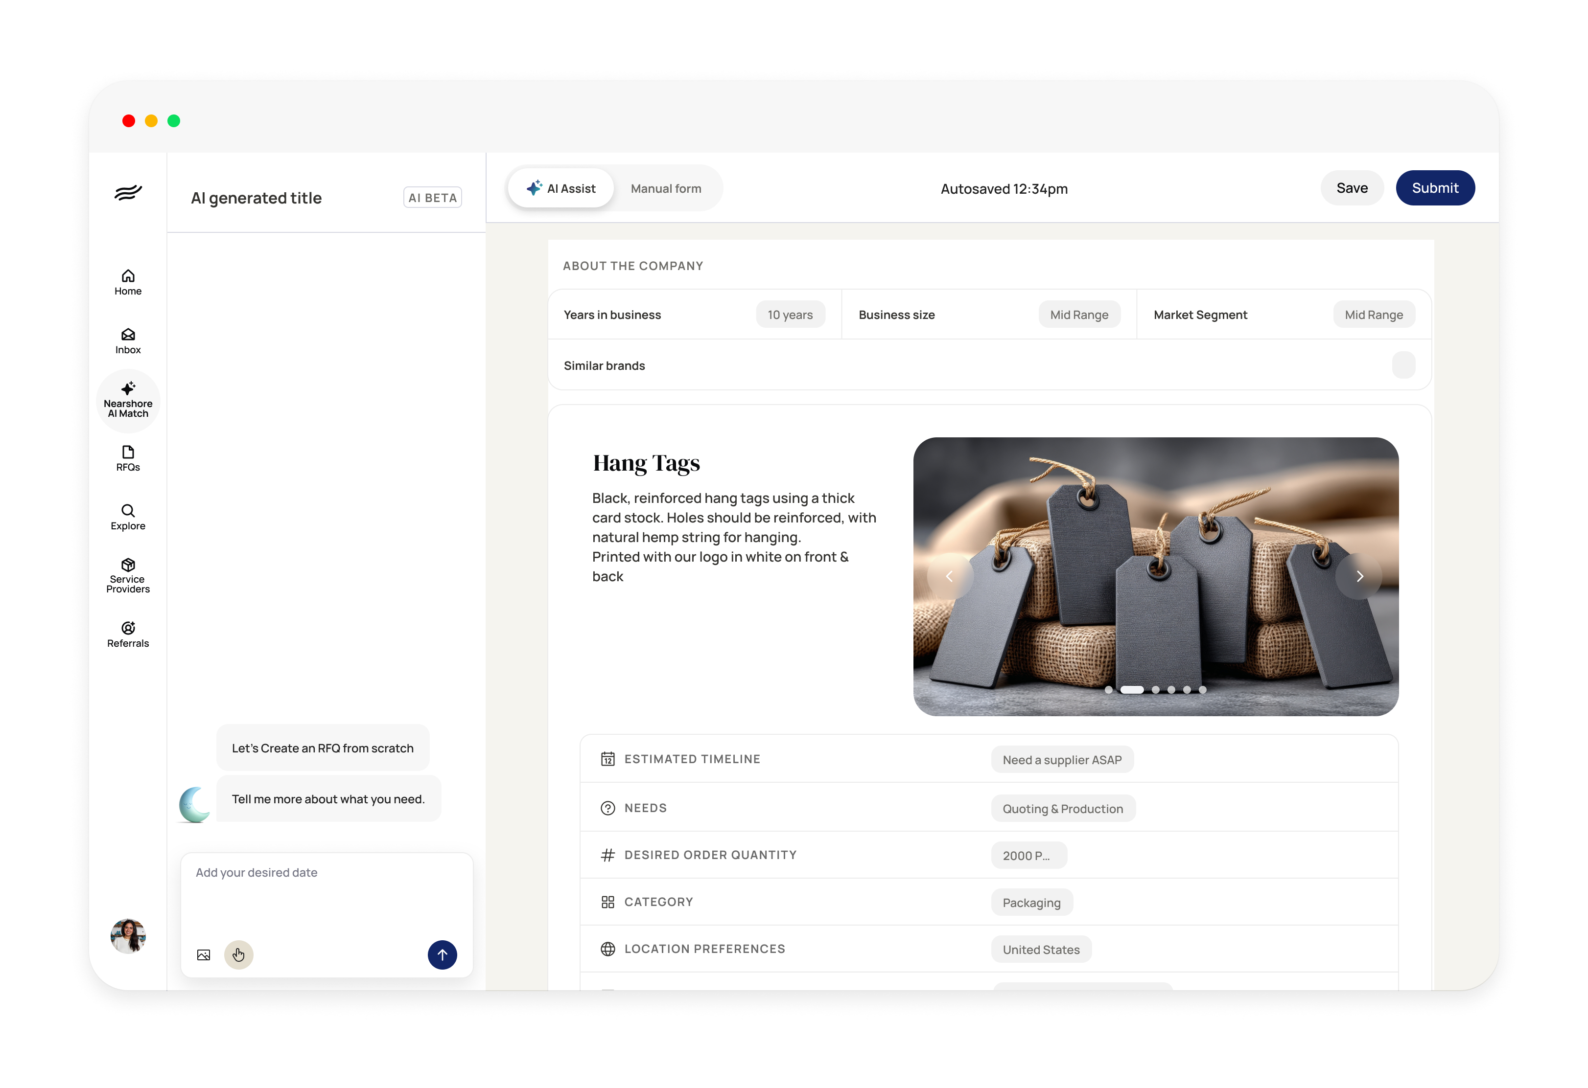Click the Save button
Viewport: 1588px width, 1088px height.
coord(1352,188)
